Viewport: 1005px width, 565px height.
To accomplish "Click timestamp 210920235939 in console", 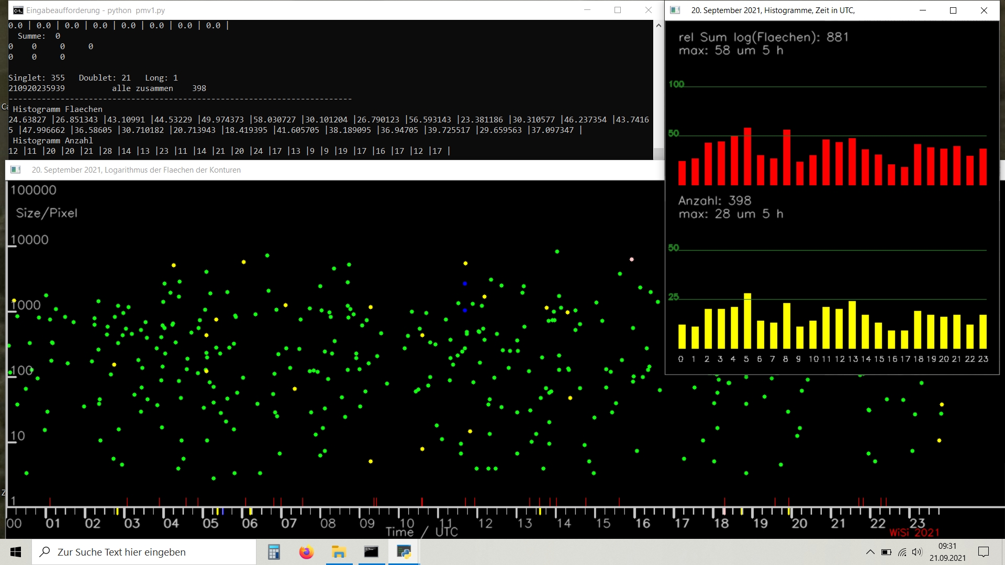I will pyautogui.click(x=37, y=88).
